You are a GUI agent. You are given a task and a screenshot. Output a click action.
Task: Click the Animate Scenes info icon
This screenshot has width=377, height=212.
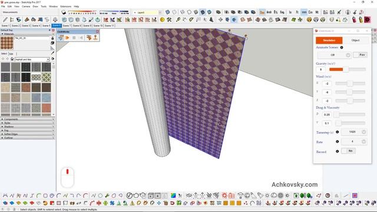point(342,48)
